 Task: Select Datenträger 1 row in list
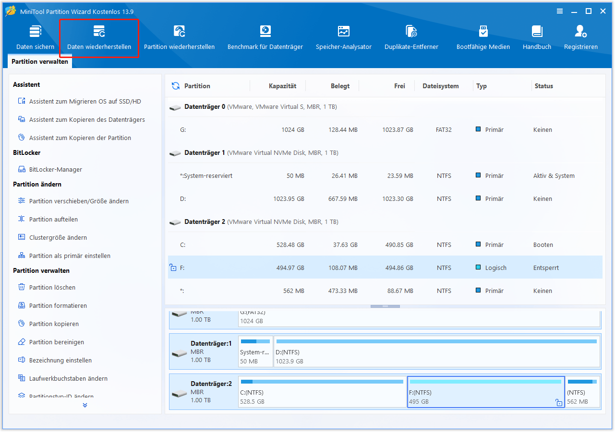tap(384, 153)
